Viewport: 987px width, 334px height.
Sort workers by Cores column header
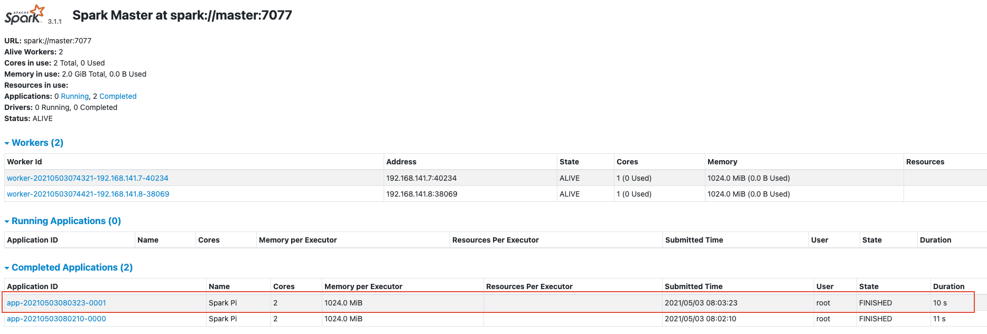tap(627, 162)
